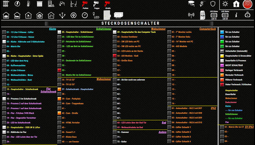The height and width of the screenshot is (145, 255).
Task: Open the stopwatch gauge icon
Action: click(x=248, y=15)
